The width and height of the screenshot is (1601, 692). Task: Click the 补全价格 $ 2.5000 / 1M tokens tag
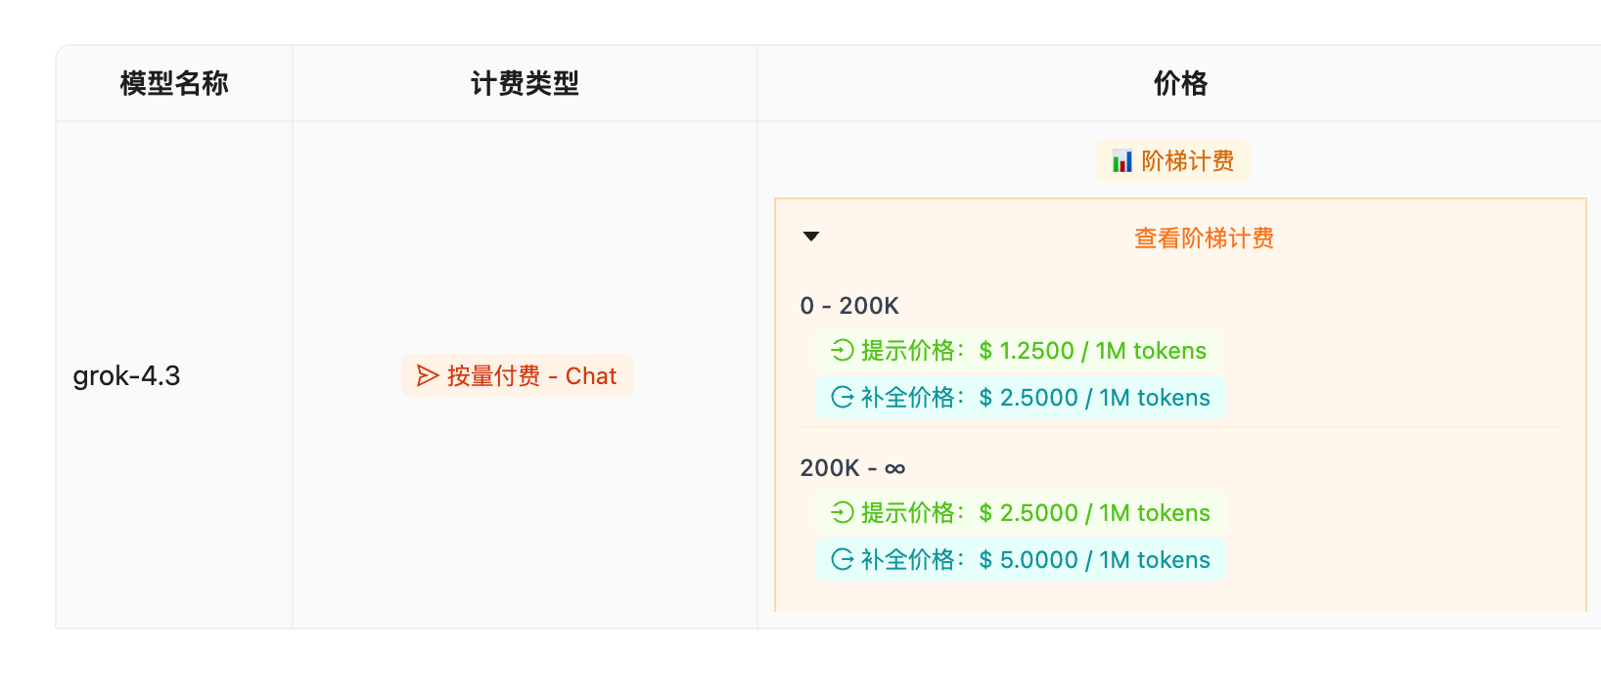[1021, 397]
